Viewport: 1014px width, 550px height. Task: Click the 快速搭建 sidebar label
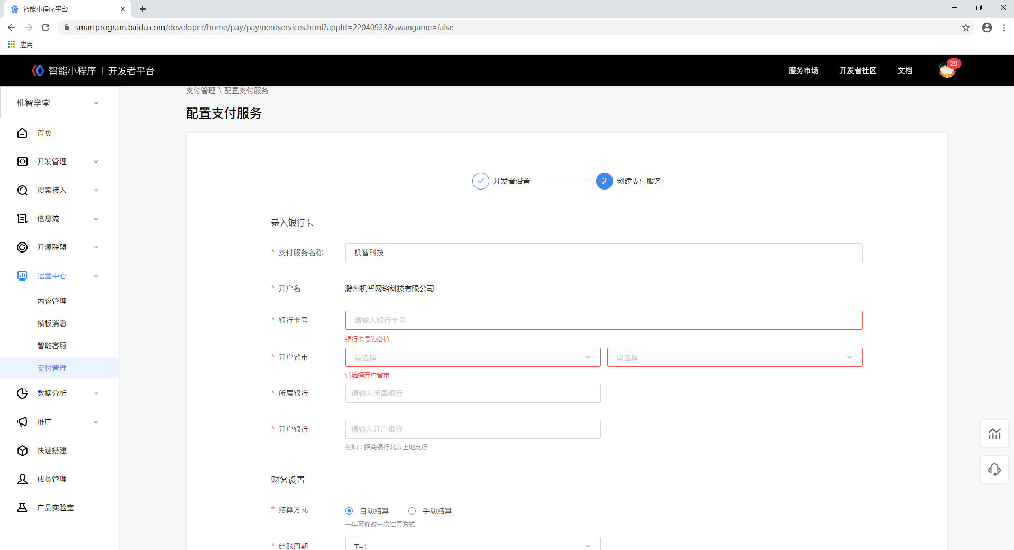[52, 450]
